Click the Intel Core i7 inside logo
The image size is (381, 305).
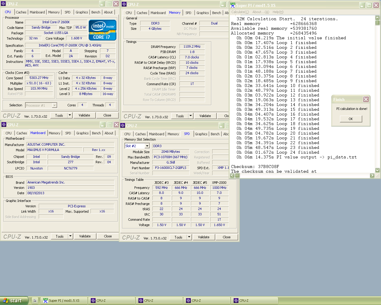pyautogui.click(x=102, y=30)
